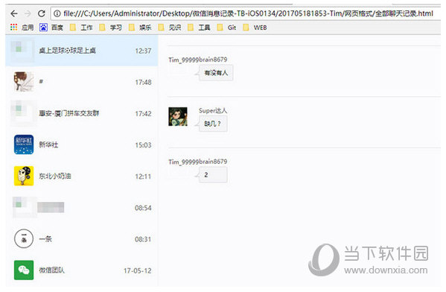Open the 学习 bookmark folder
This screenshot has width=446, height=292.
pyautogui.click(x=111, y=28)
